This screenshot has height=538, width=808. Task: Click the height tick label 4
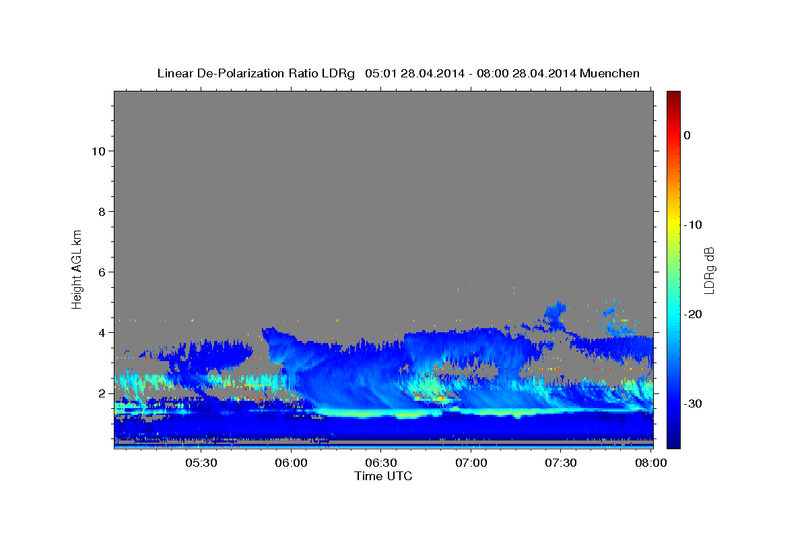pyautogui.click(x=102, y=333)
